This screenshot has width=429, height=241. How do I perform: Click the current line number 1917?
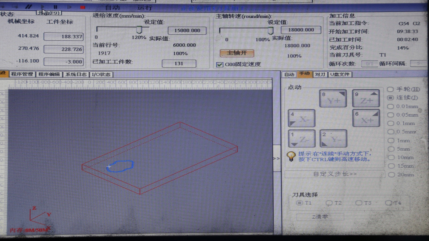coord(104,53)
